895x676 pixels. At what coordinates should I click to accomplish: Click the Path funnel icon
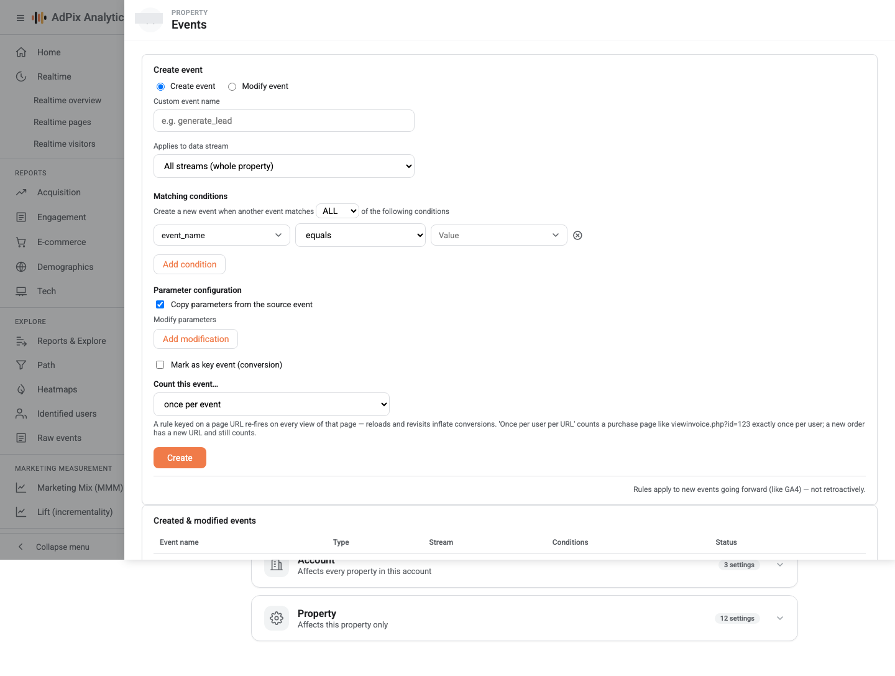21,365
